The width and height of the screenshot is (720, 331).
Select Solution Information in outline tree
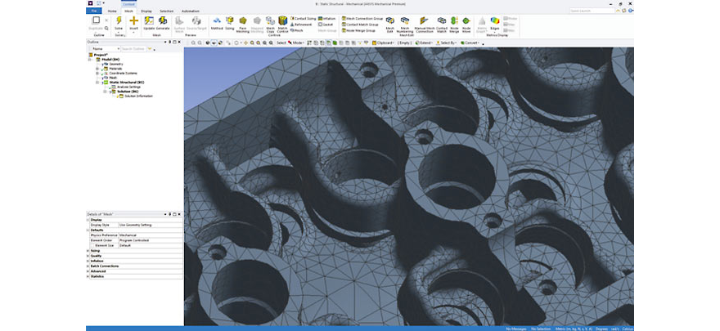(138, 96)
